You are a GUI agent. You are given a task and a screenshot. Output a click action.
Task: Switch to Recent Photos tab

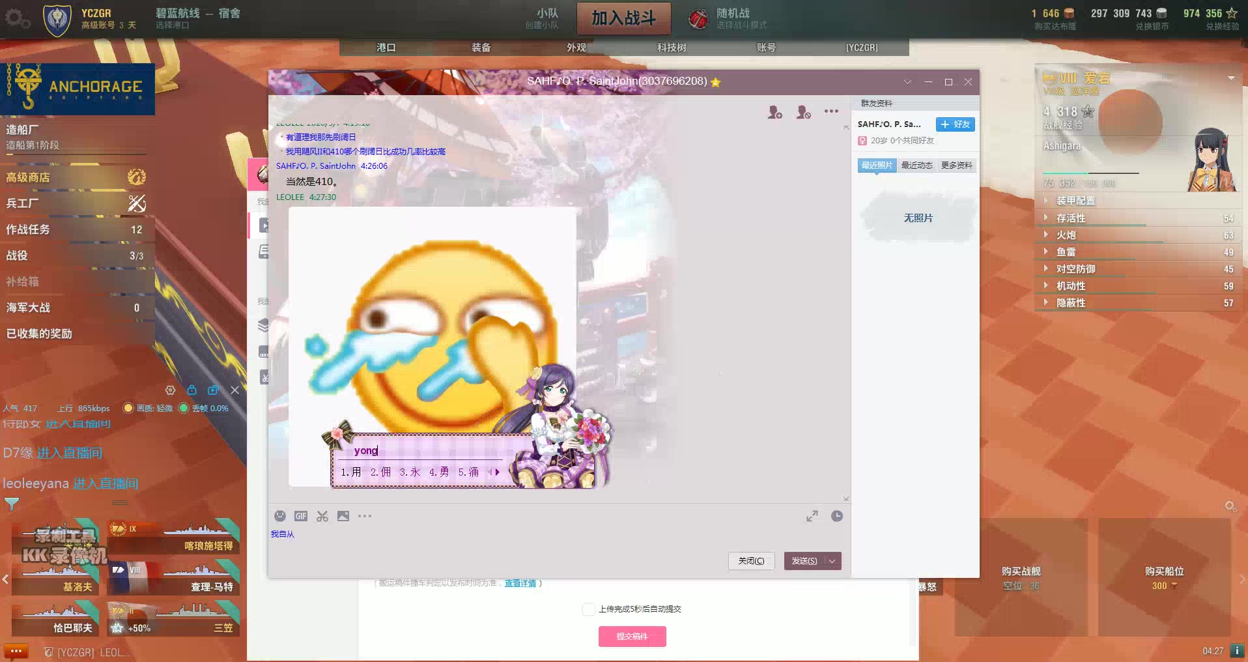click(x=877, y=165)
